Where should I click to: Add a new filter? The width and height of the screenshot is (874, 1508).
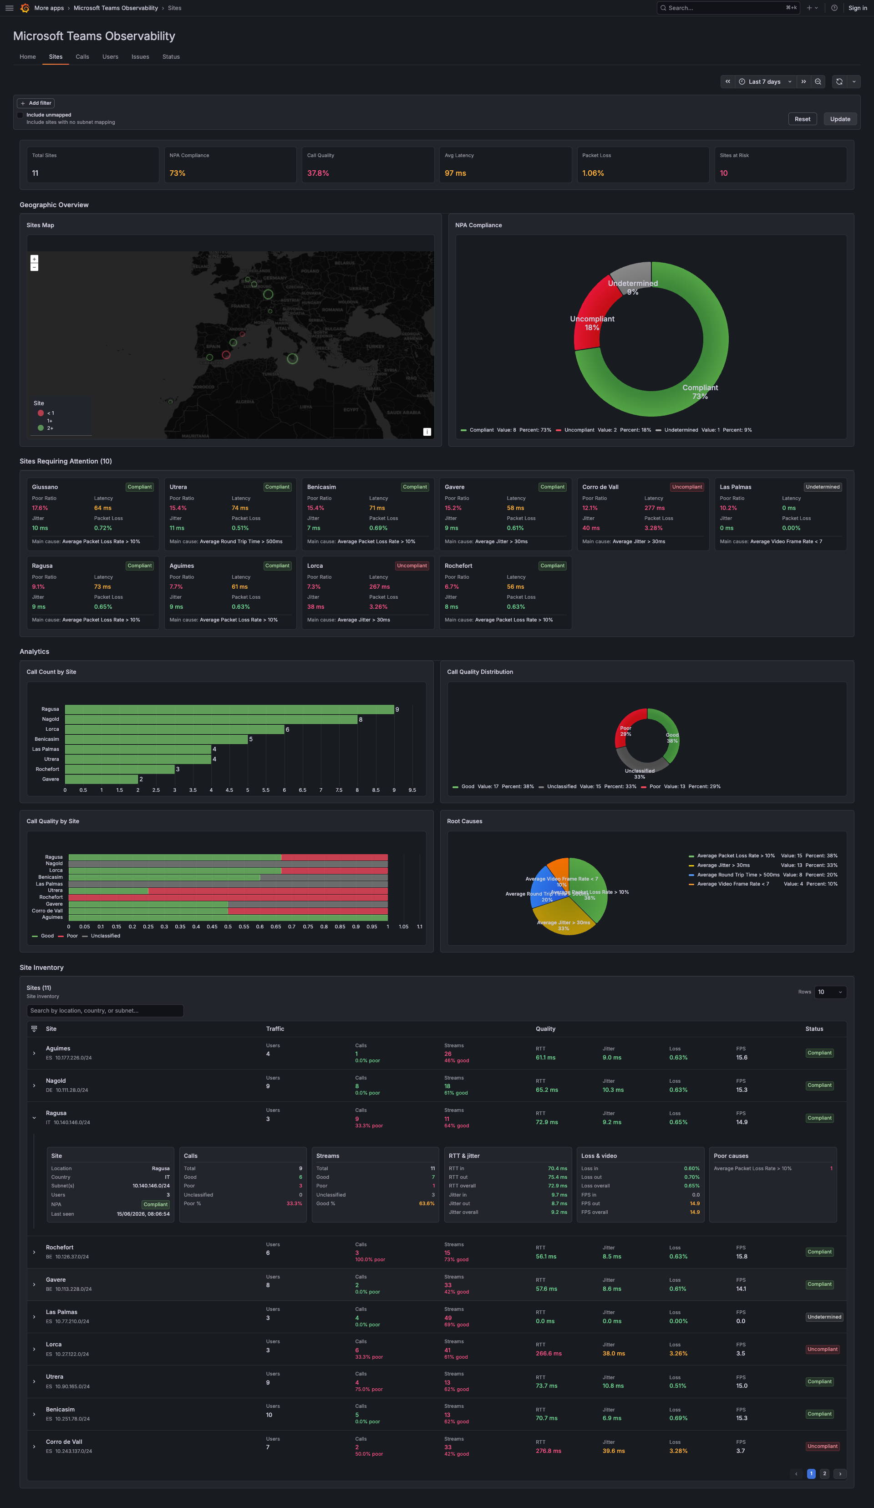[36, 103]
